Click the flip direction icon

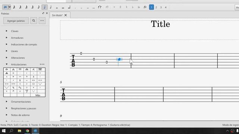145,7
